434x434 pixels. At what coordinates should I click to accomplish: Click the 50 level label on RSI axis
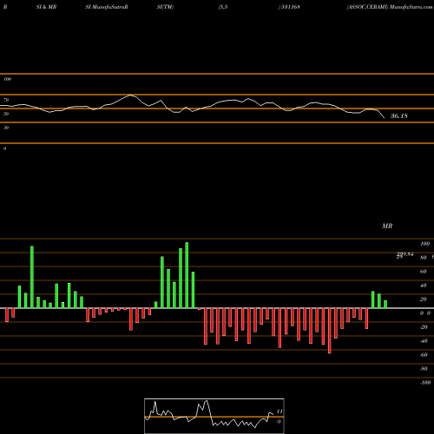click(x=6, y=114)
